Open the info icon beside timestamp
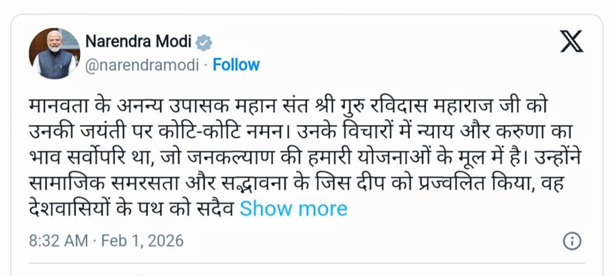This screenshot has width=615, height=276. [x=572, y=241]
